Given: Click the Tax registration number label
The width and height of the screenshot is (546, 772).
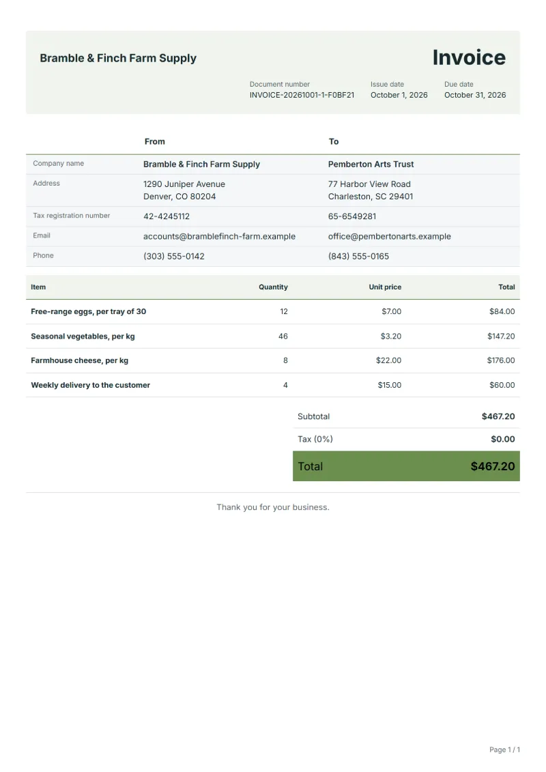Looking at the screenshot, I should 72,216.
